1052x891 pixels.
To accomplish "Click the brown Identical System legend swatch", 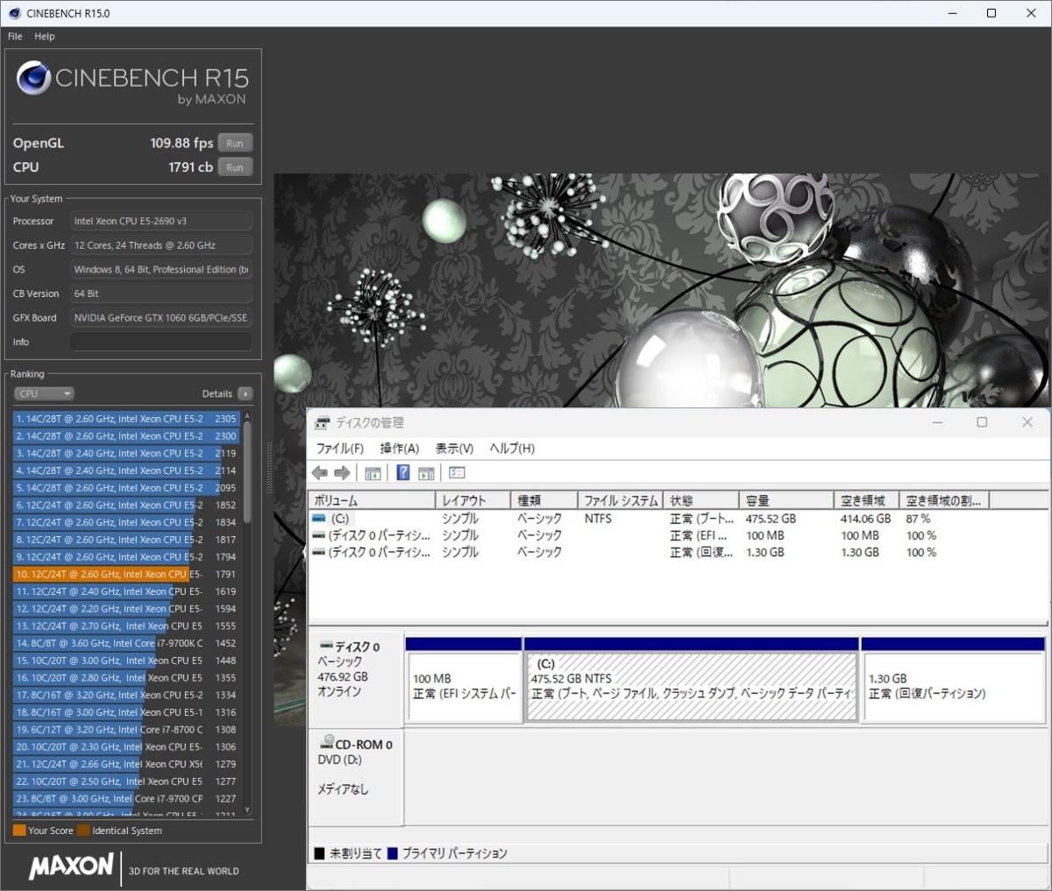I will [83, 831].
